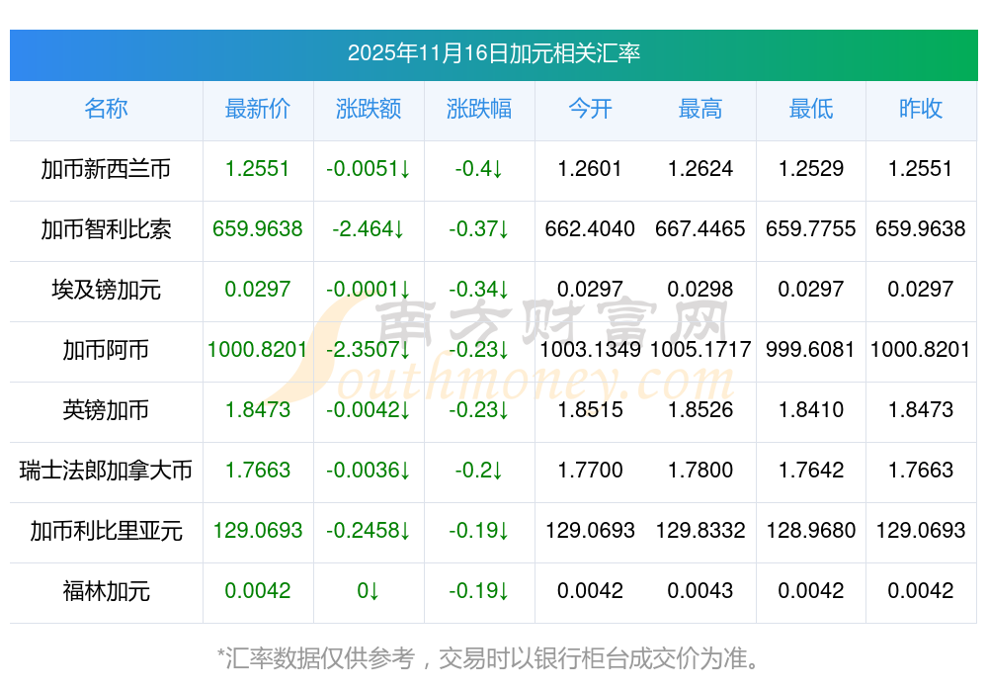Viewport: 988px width, 689px height.
Task: Select the 最低 column header
Action: pyautogui.click(x=811, y=109)
